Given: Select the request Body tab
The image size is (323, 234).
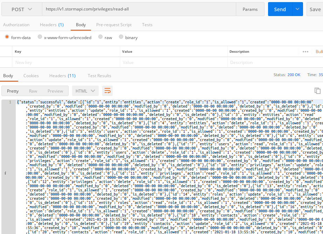Looking at the screenshot, I should click(x=81, y=25).
